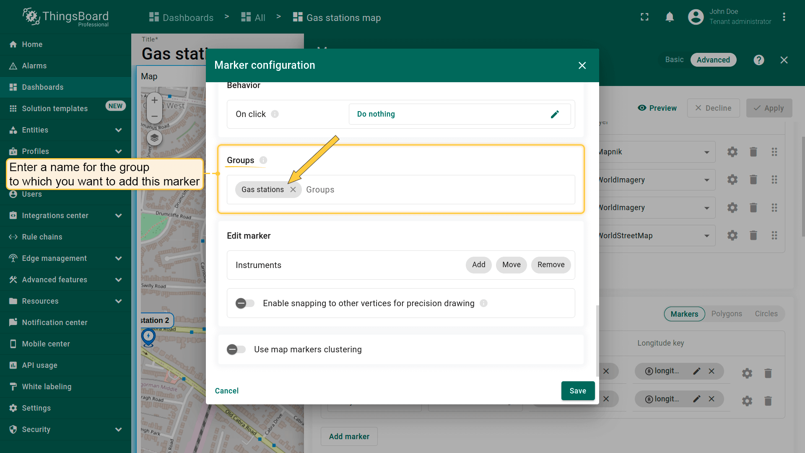
Task: Expand Integrations center menu
Action: coord(119,216)
